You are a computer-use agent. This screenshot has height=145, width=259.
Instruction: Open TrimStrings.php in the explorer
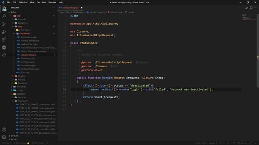[x=28, y=58]
